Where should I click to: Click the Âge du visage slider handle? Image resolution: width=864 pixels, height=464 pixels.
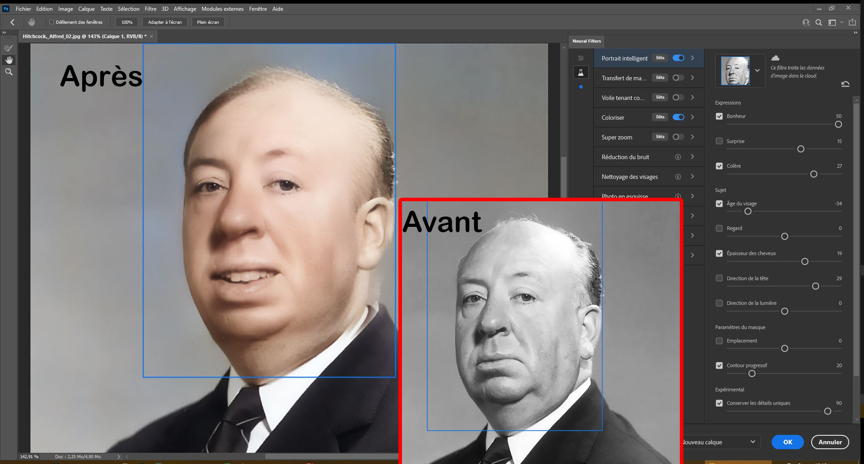[748, 211]
